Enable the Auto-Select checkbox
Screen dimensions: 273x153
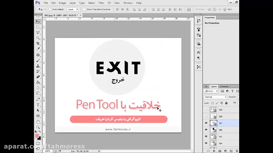coord(50,9)
